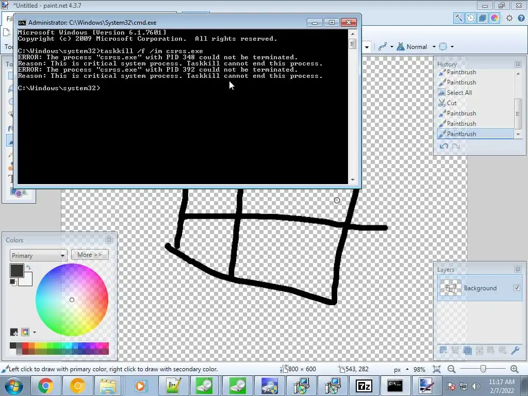The width and height of the screenshot is (528, 396).
Task: Open paint.net Settings gear
Action: tap(509, 18)
